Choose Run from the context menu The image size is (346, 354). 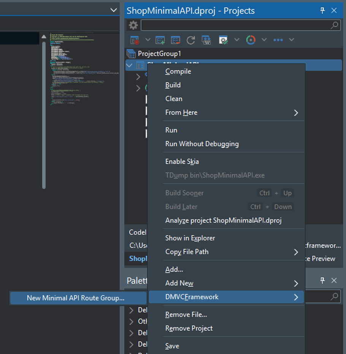point(226,130)
